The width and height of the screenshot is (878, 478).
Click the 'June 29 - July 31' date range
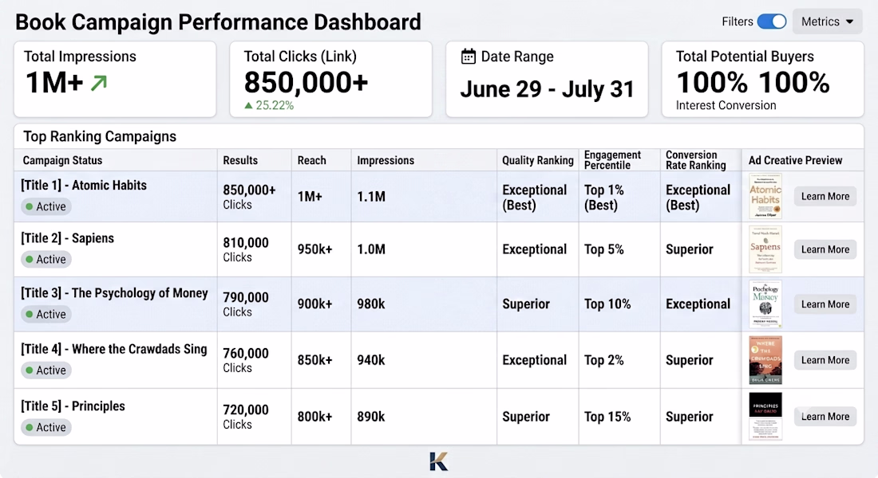pyautogui.click(x=547, y=89)
